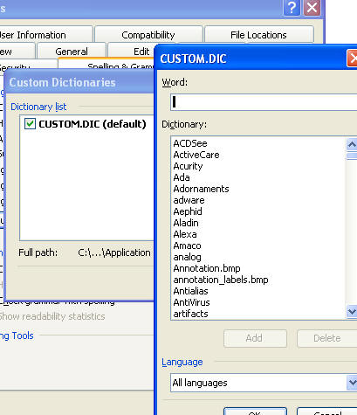
Task: Click the Cancel button in CUSTOM.DIC dialog
Action: (x=327, y=412)
